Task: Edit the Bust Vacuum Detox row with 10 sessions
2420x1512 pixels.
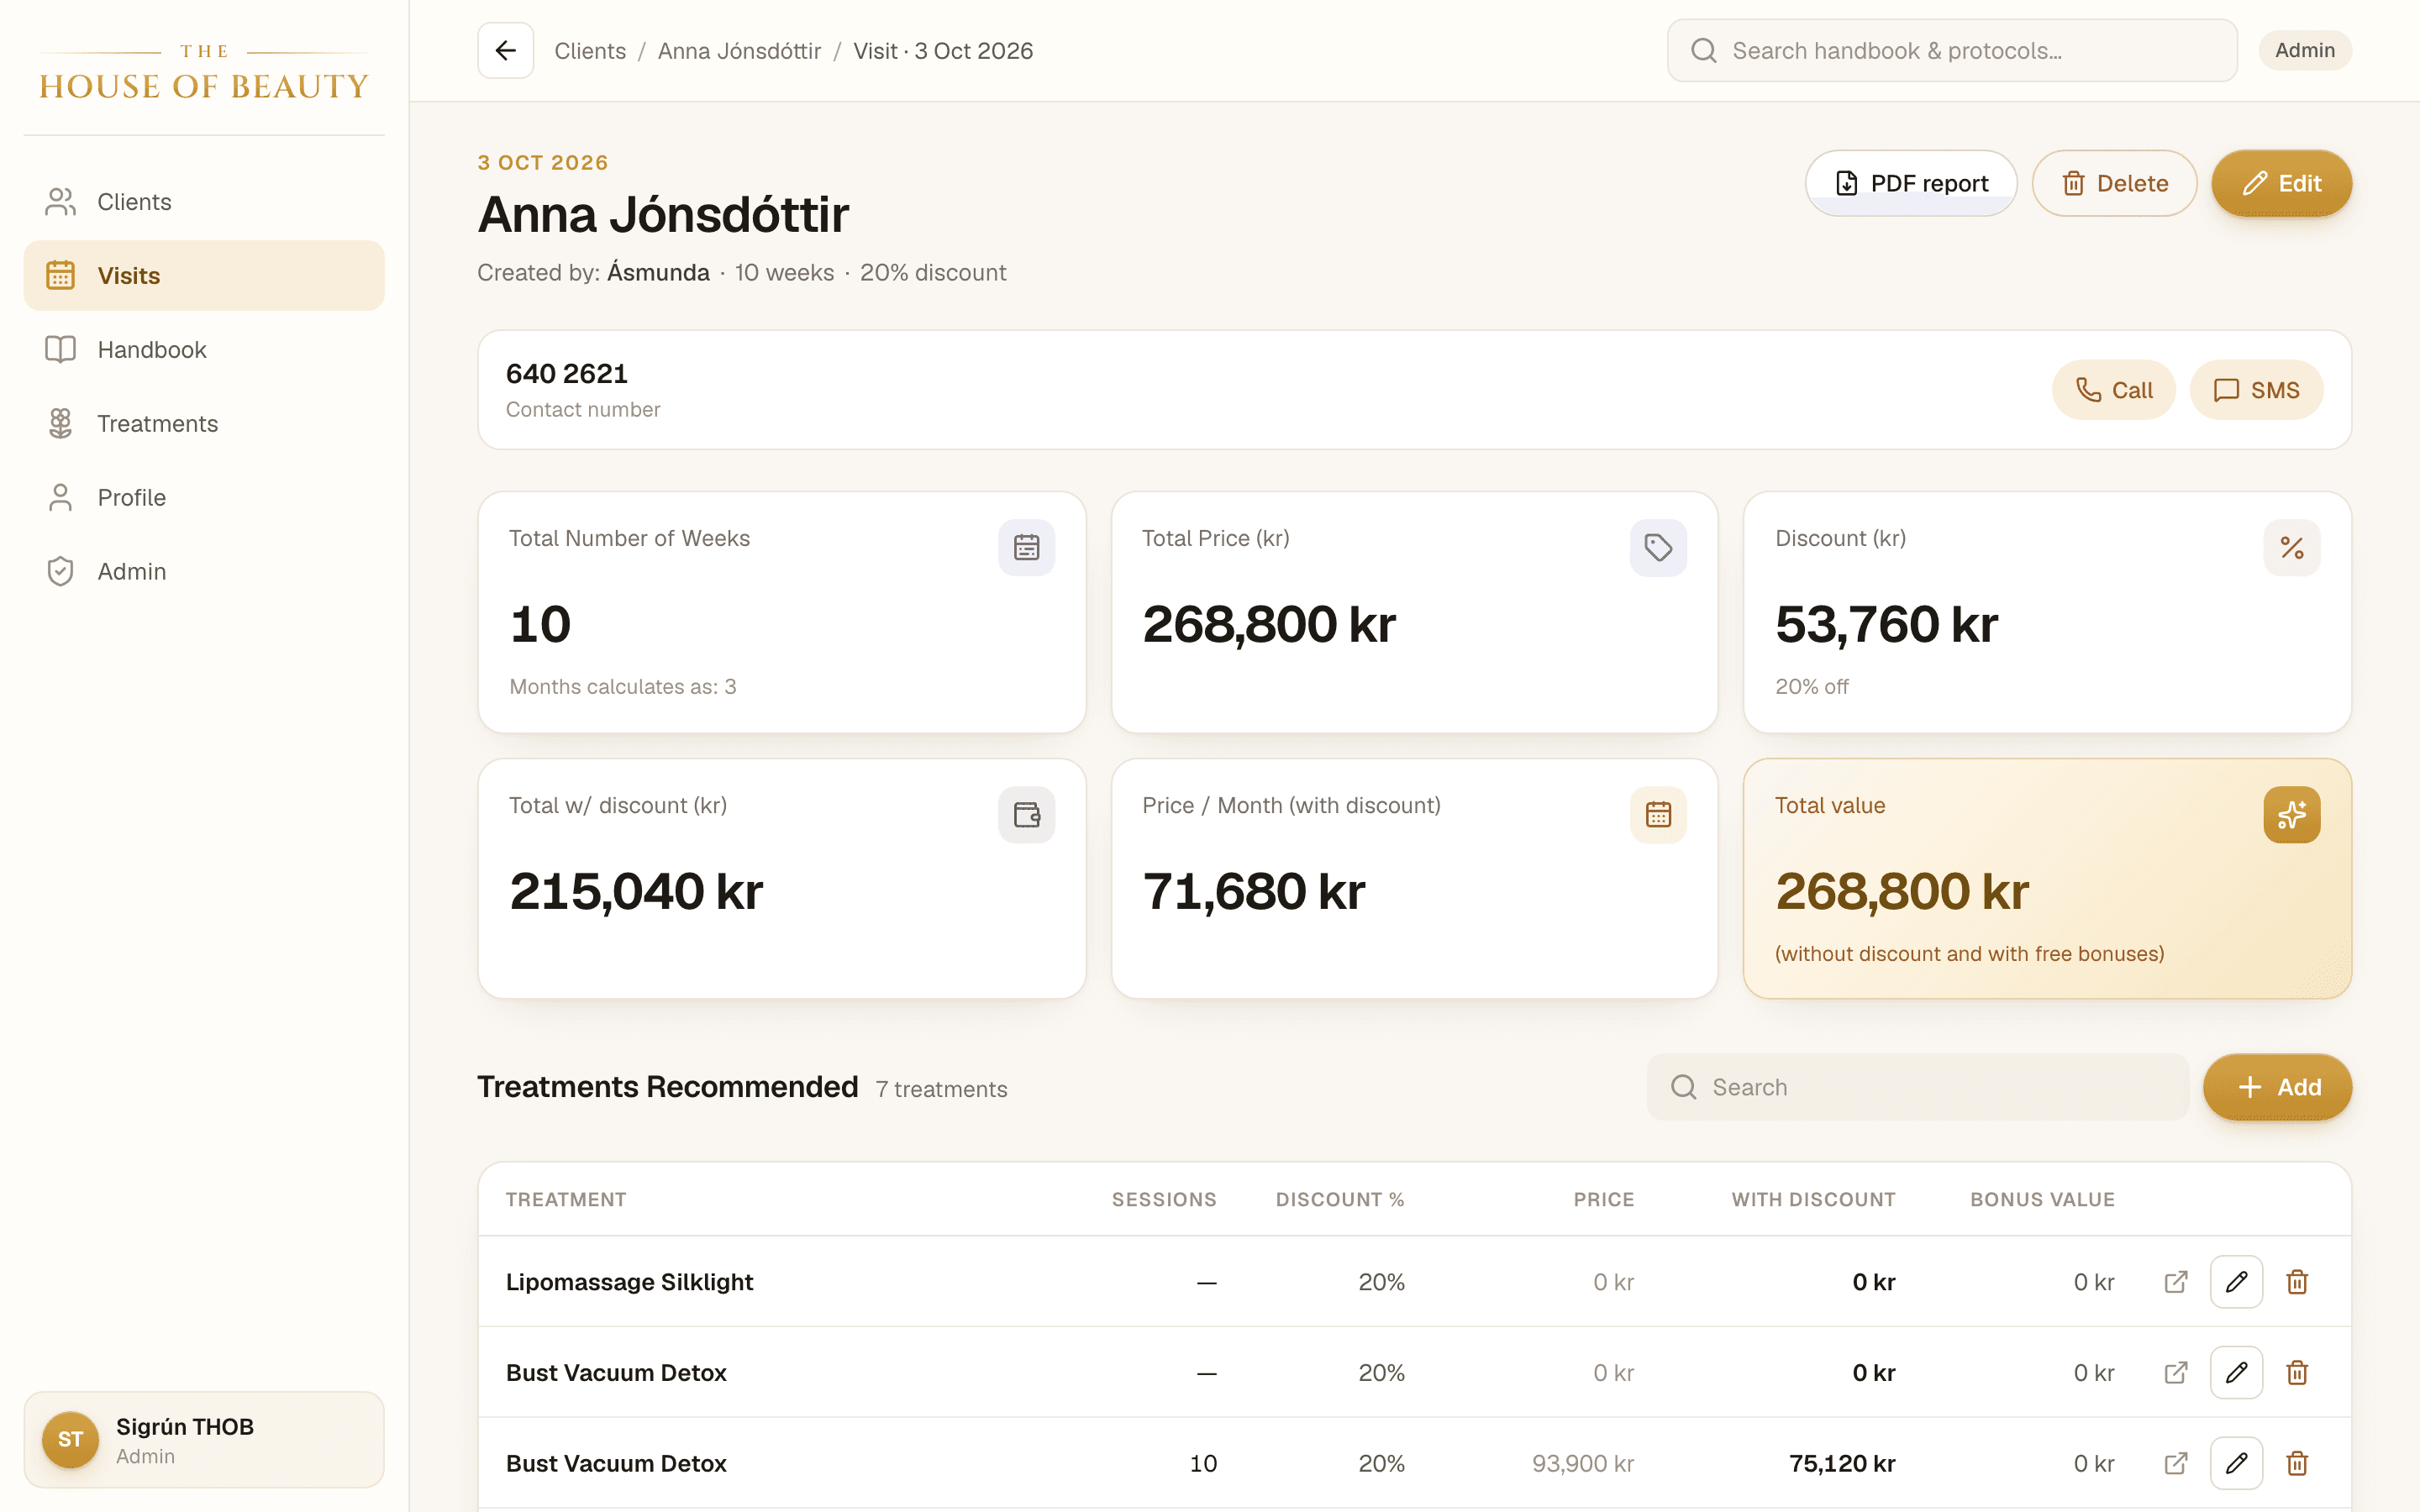Action: 2237,1464
